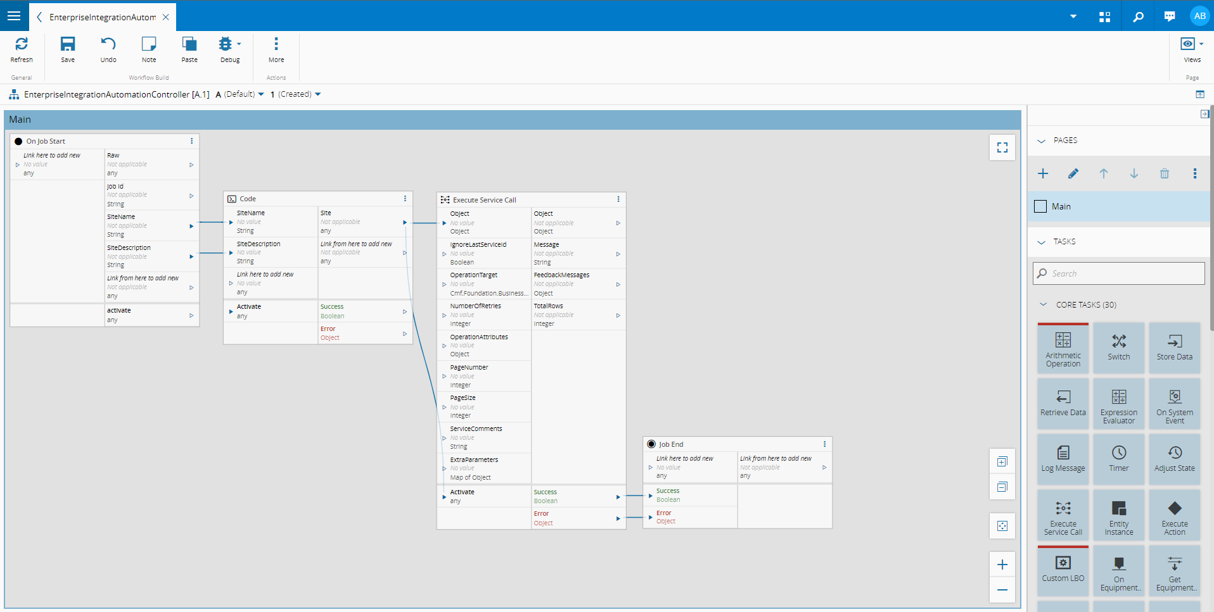Click the Save toolbar icon
The height and width of the screenshot is (612, 1214).
point(68,49)
